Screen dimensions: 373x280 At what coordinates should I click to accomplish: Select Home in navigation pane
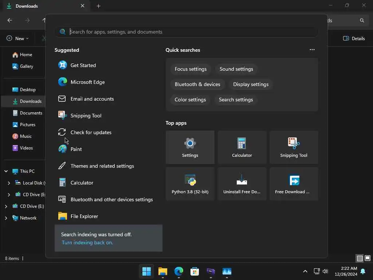23,55
